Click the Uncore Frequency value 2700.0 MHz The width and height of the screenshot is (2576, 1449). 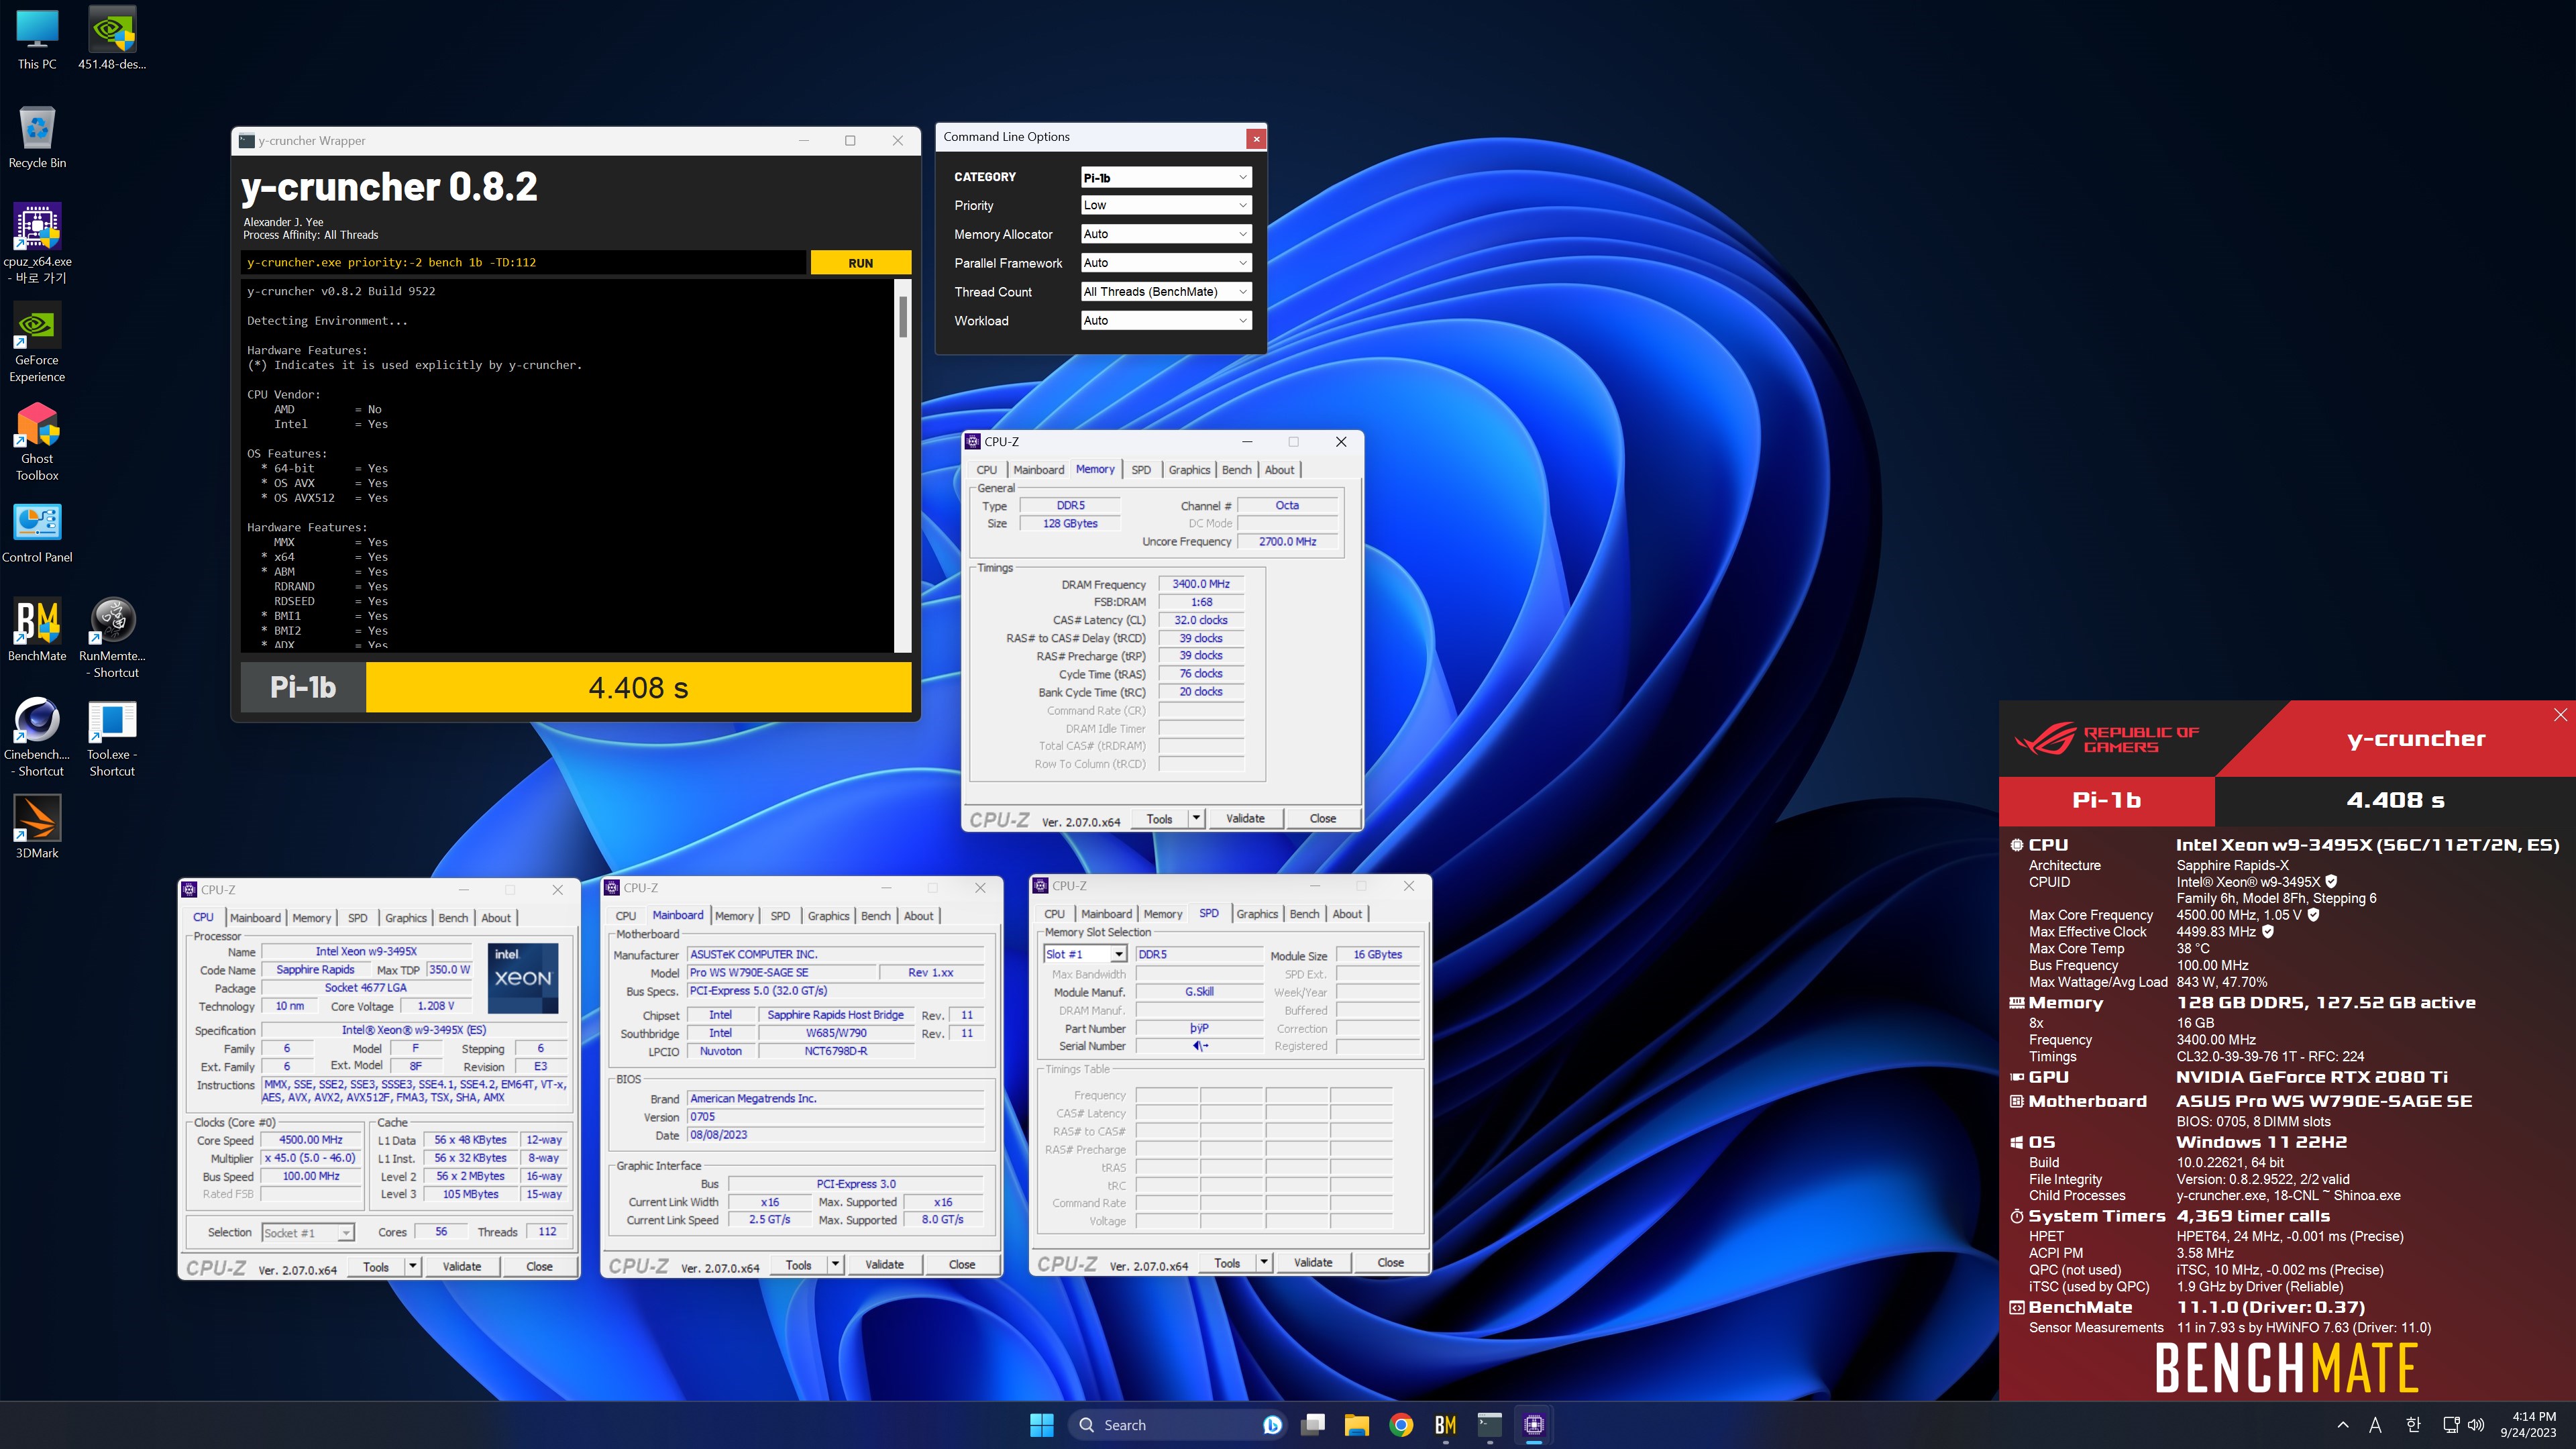(1287, 541)
